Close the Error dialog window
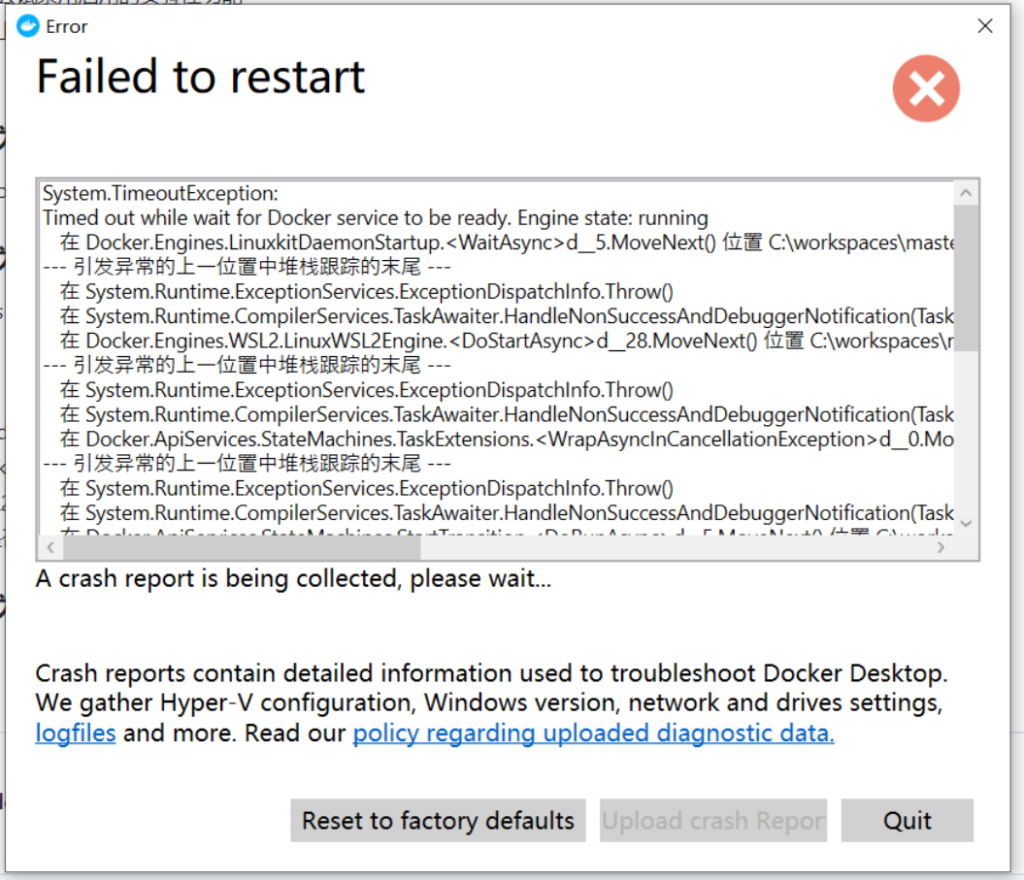The image size is (1024, 880). click(x=985, y=25)
